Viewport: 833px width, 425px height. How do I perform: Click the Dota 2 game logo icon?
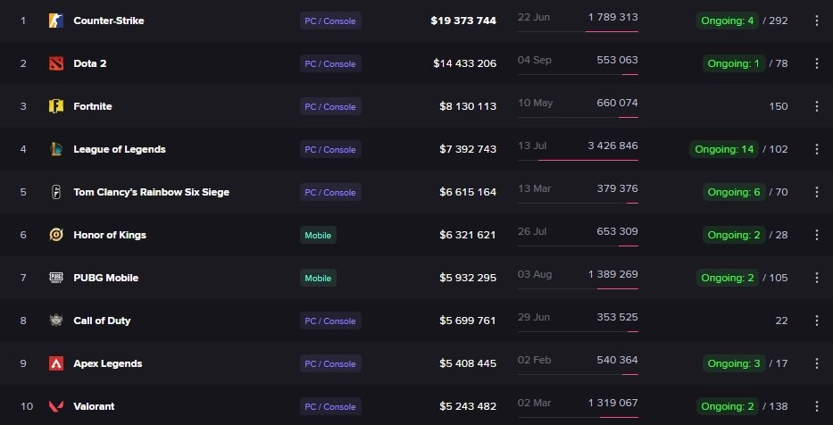(x=56, y=63)
